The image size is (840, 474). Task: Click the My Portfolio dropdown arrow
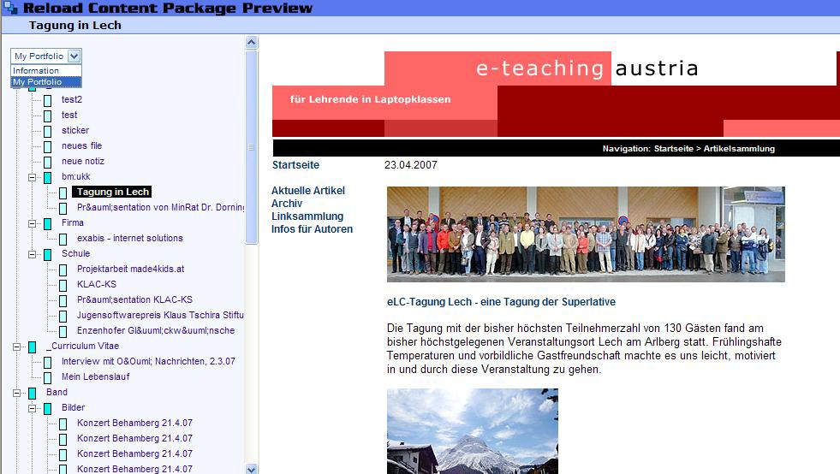(x=74, y=56)
